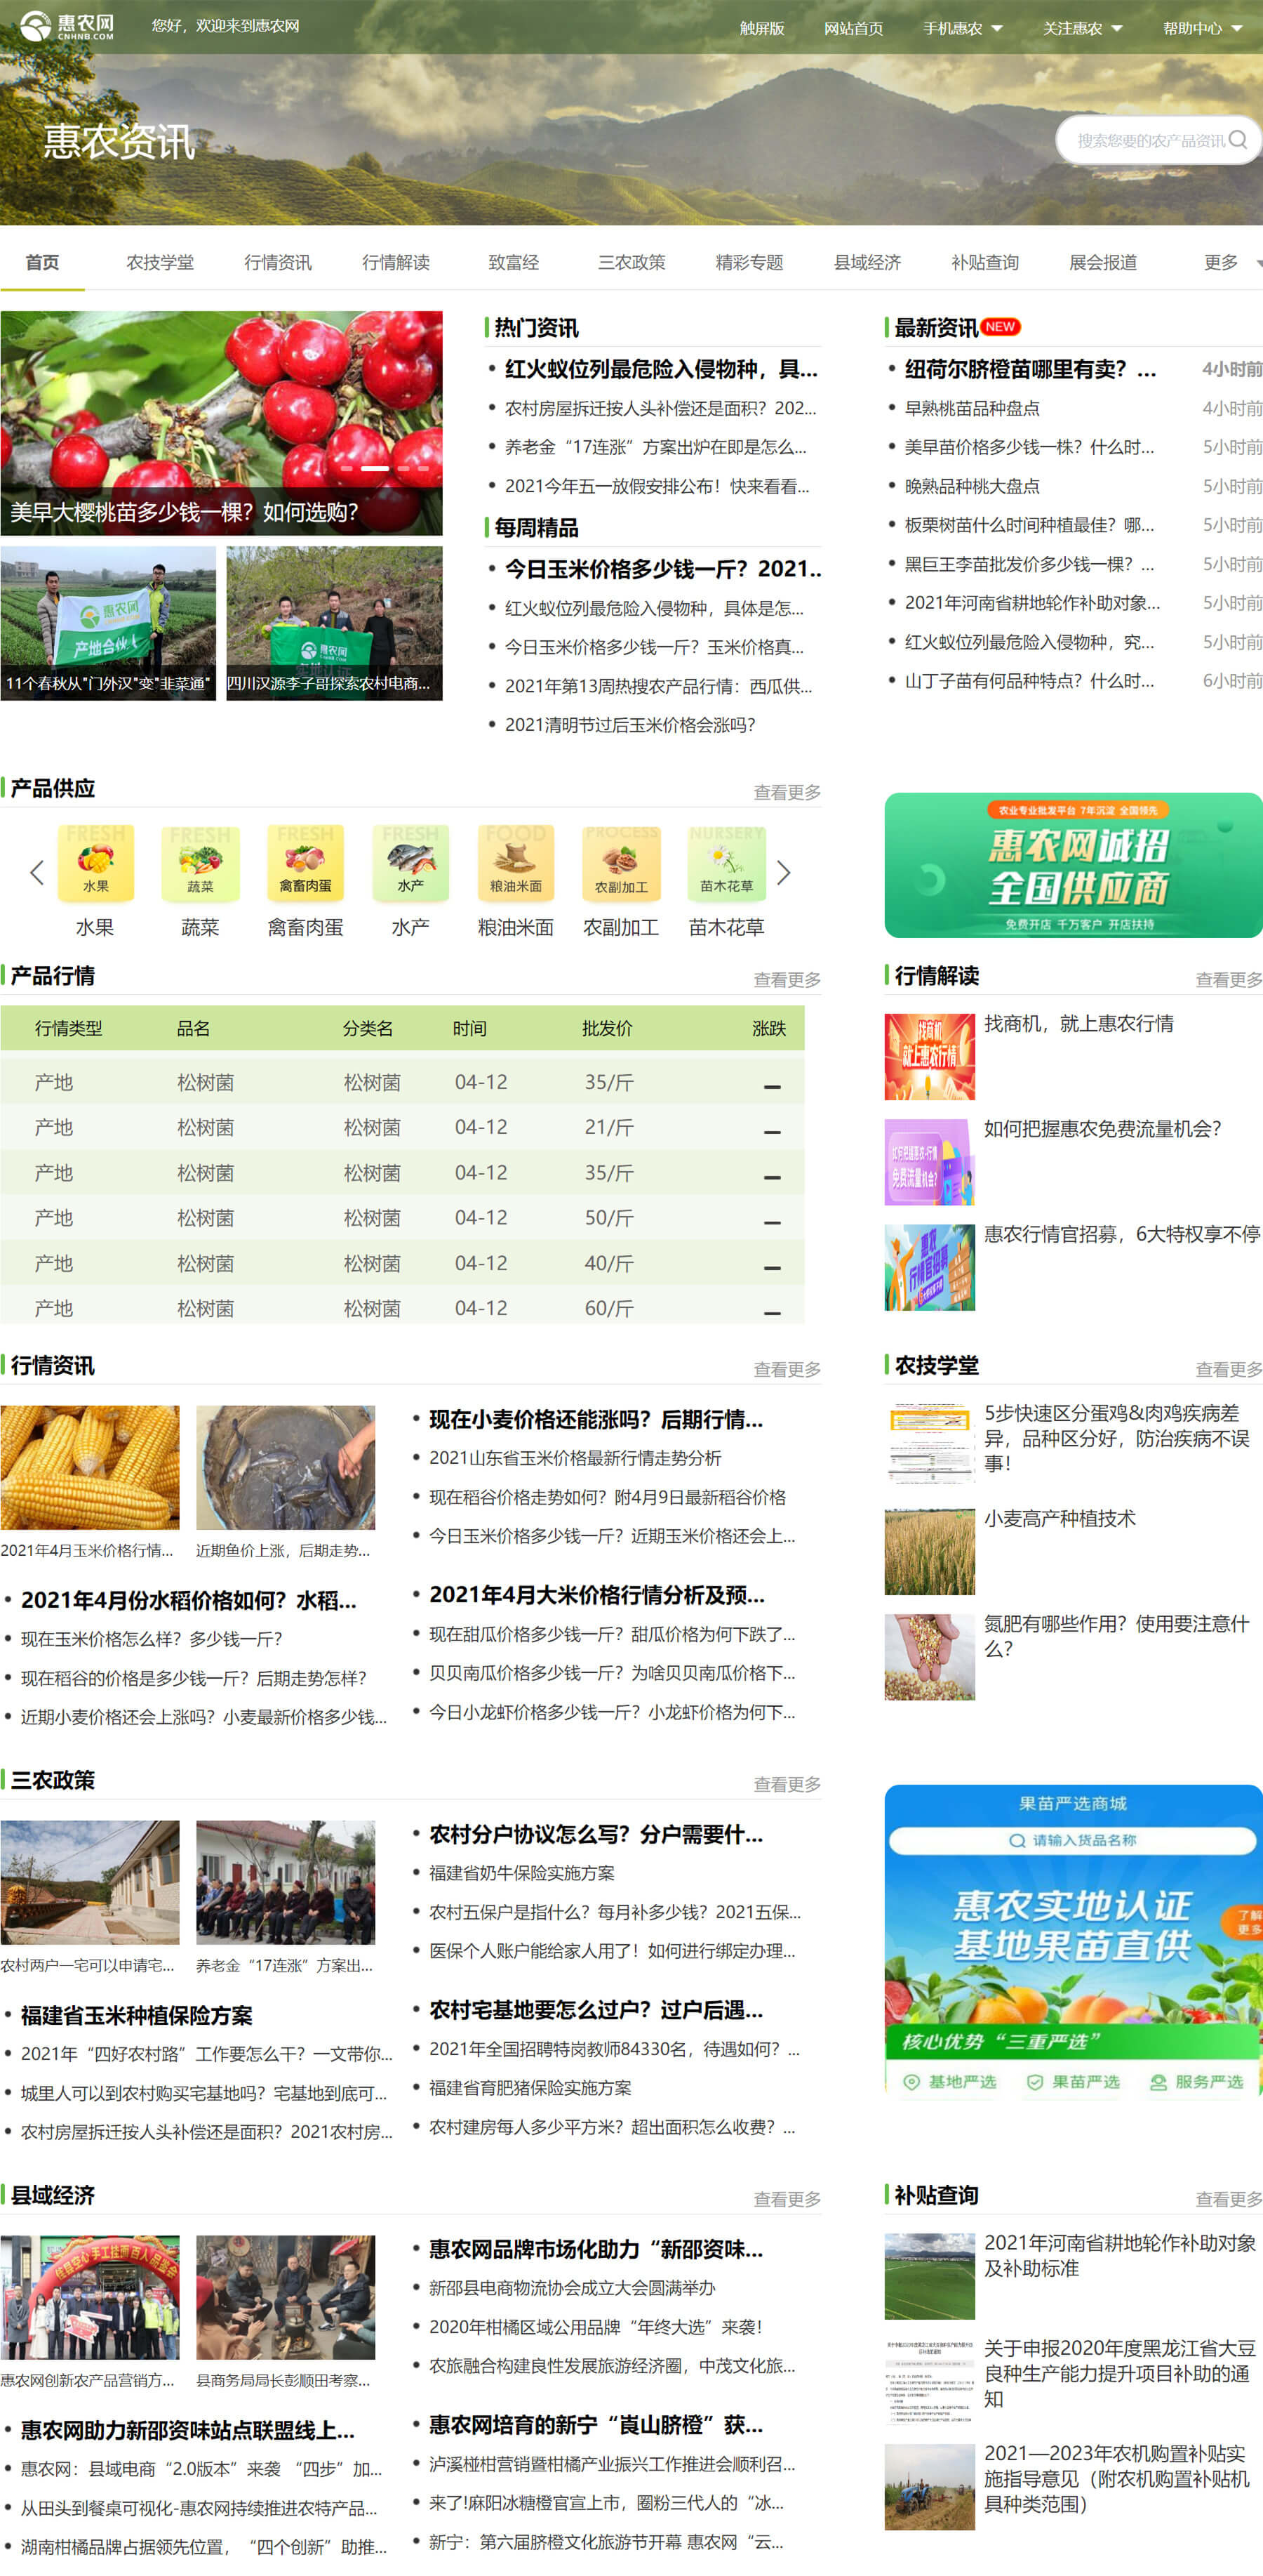
Task: Click the 网站首页 link in the top bar
Action: [853, 28]
